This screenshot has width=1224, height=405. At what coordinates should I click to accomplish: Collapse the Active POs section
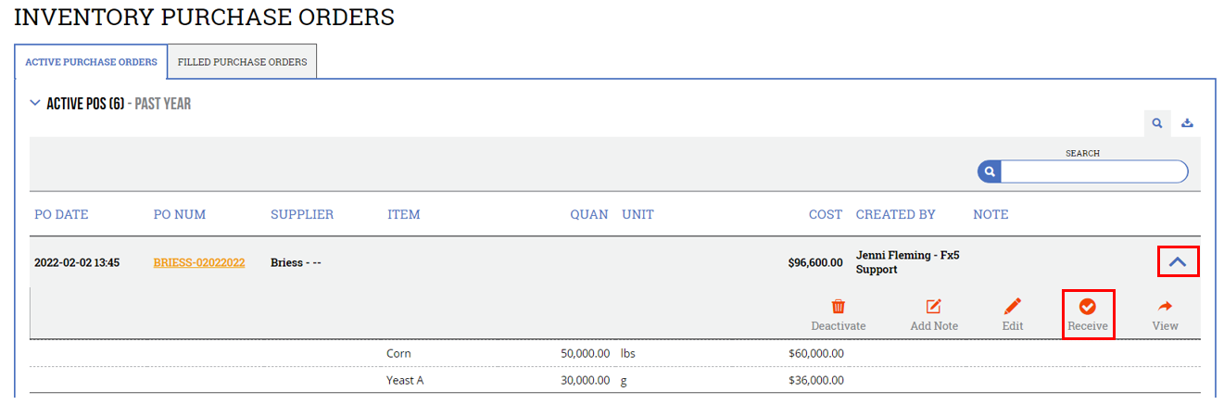[35, 104]
